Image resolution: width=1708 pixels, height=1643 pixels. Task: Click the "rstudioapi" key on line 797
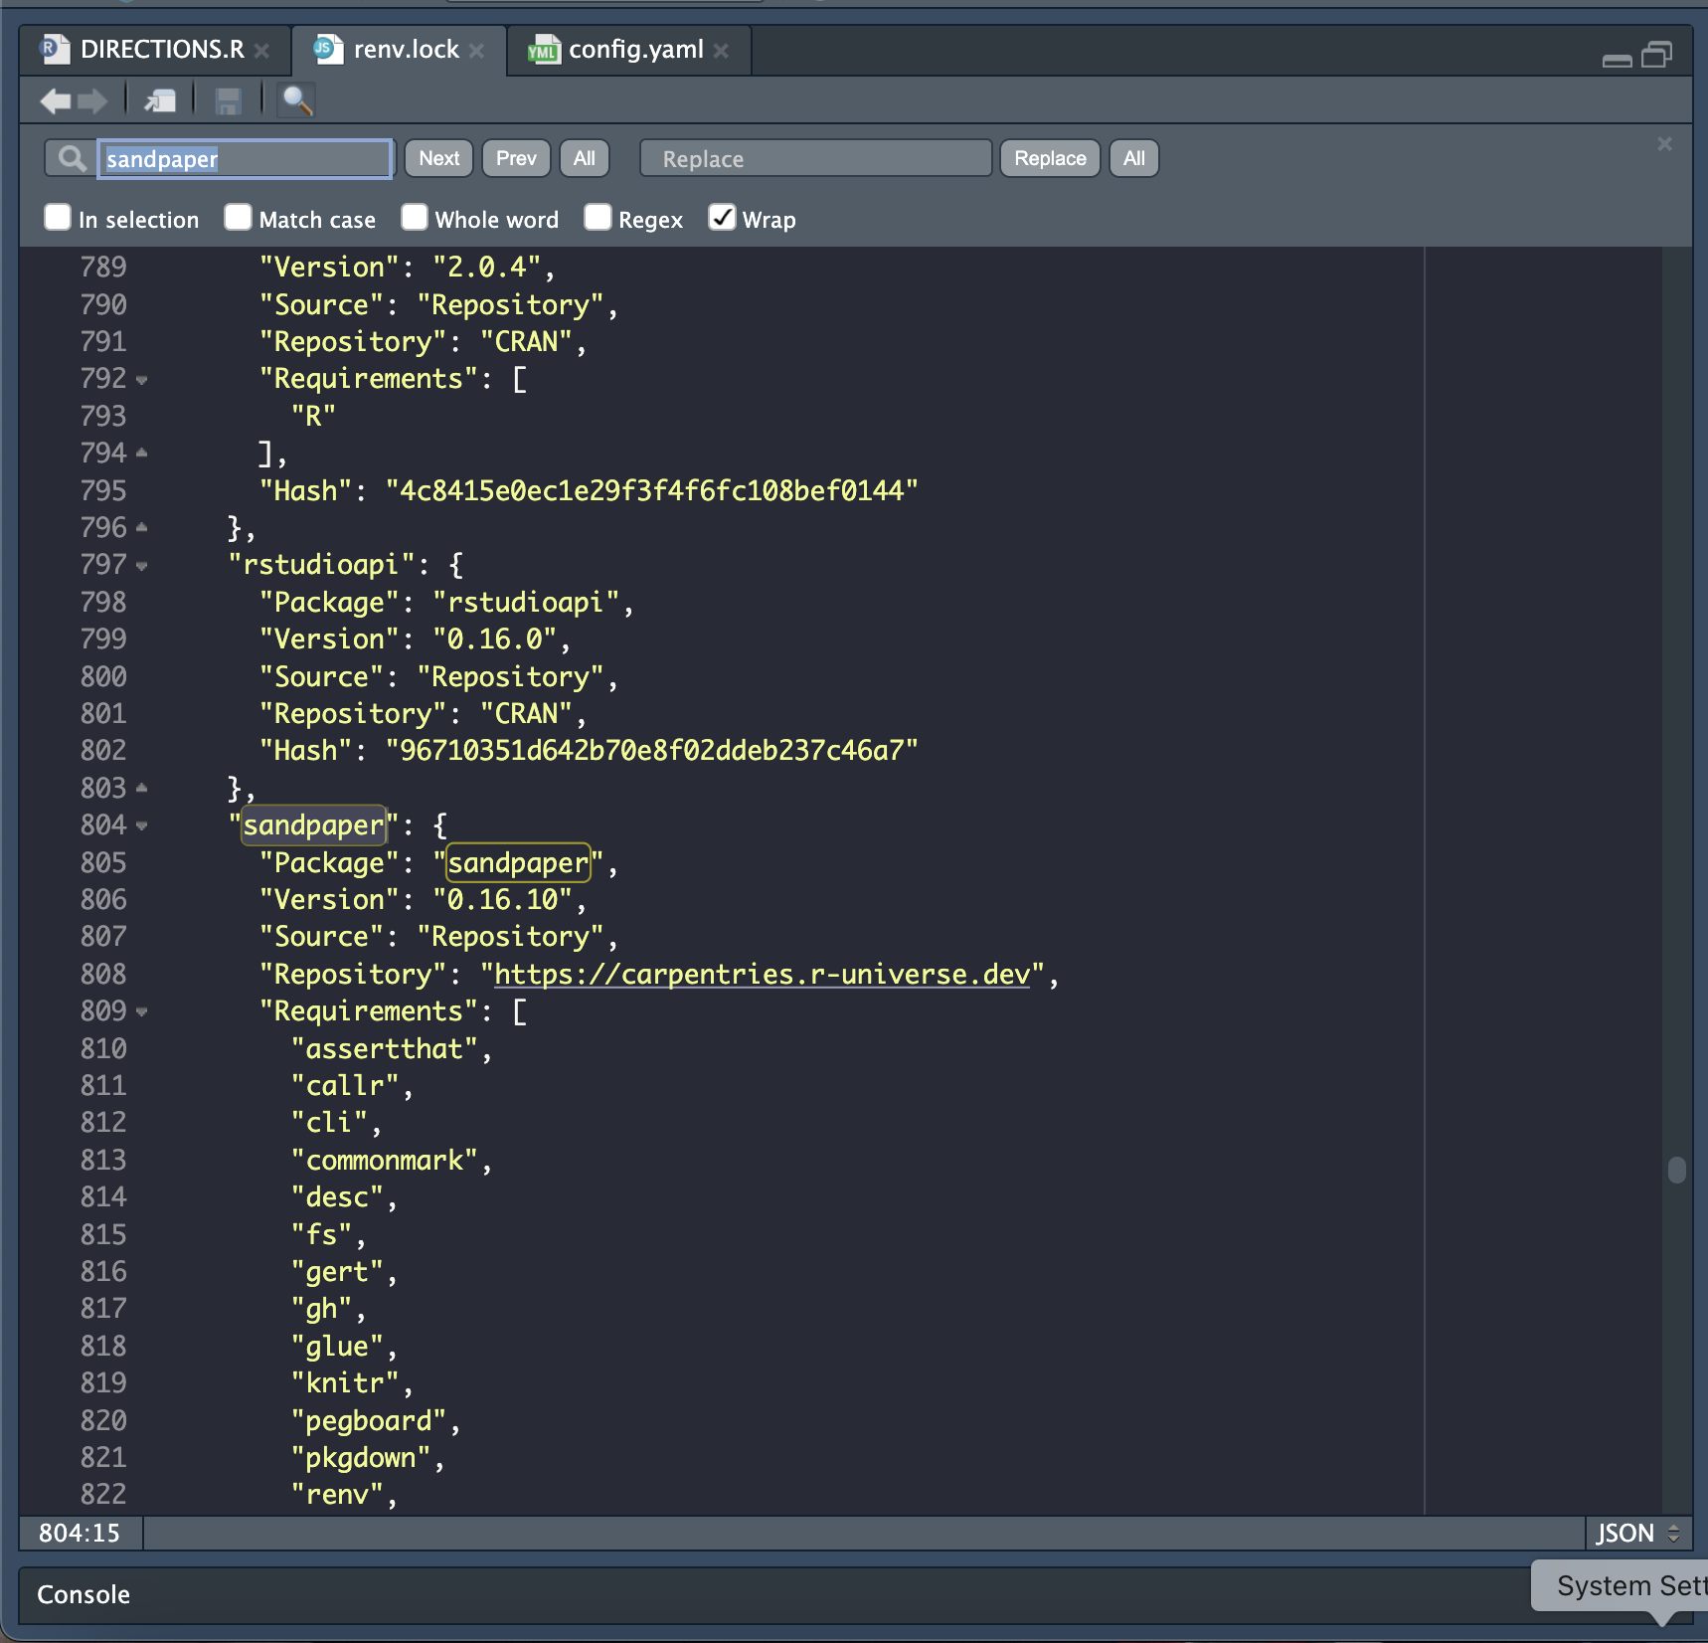pyautogui.click(x=321, y=564)
